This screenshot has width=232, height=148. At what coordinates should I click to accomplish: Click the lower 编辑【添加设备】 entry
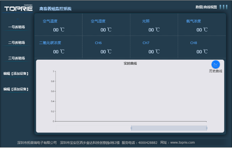coord(16,89)
